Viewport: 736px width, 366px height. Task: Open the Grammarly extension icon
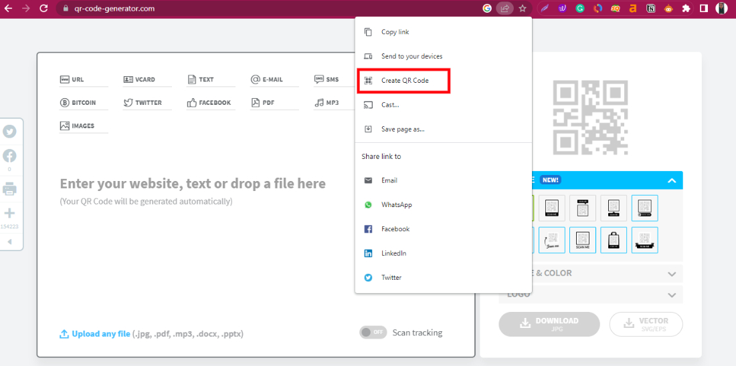click(580, 9)
